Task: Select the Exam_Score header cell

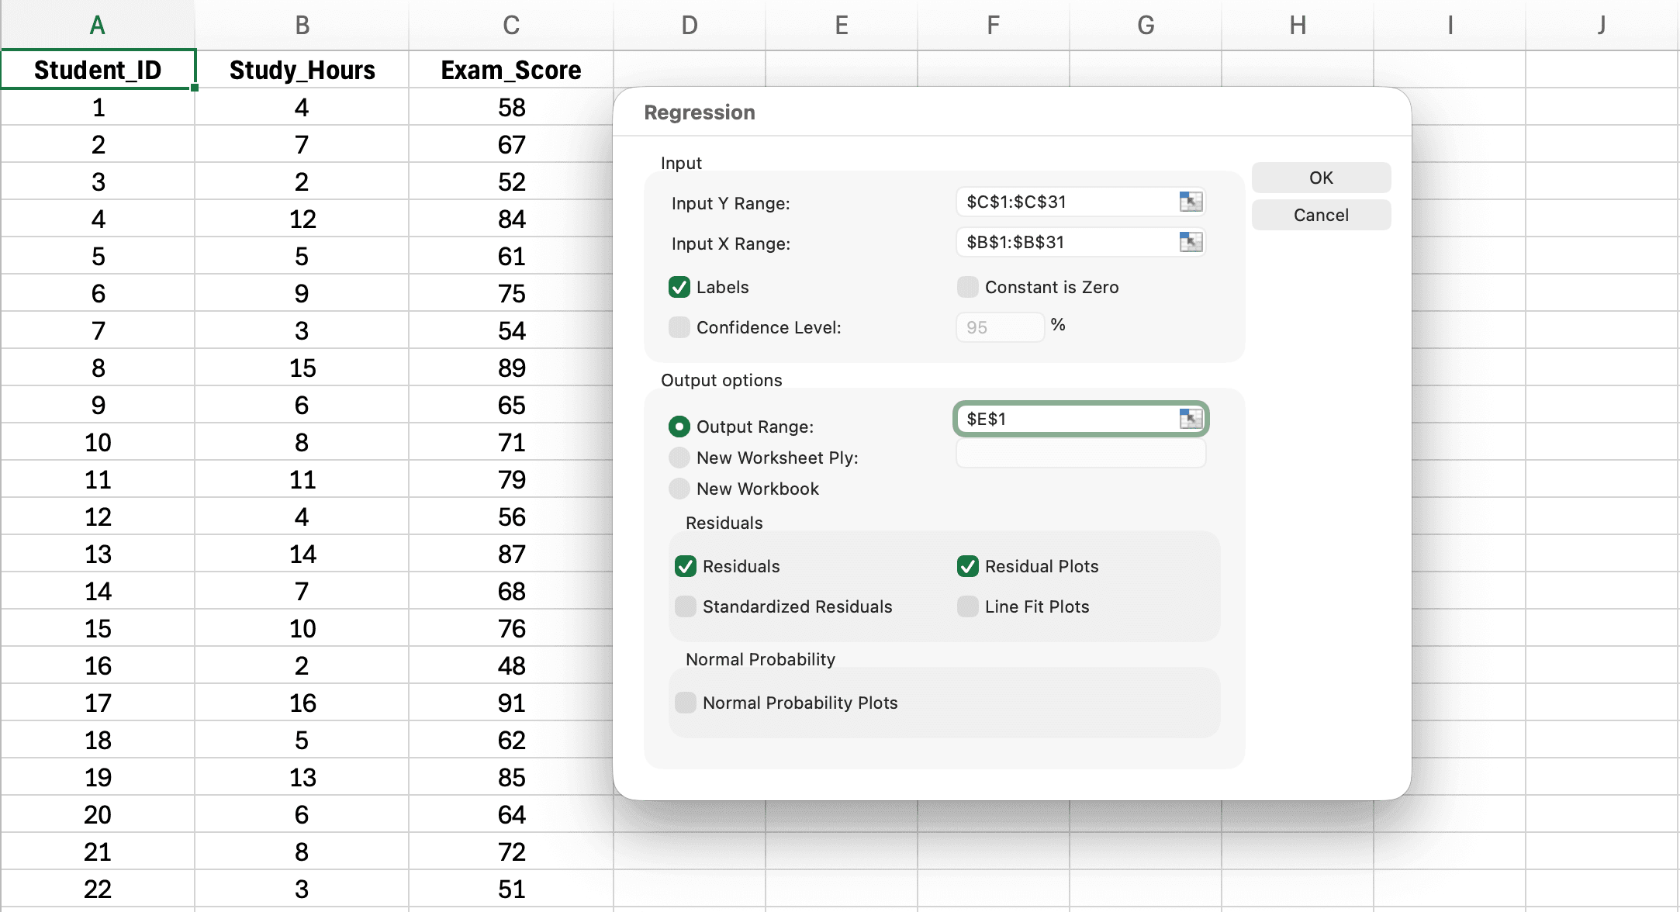Action: coord(510,69)
